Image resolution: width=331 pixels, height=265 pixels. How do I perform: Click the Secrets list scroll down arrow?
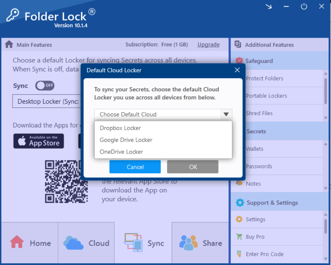[326, 188]
